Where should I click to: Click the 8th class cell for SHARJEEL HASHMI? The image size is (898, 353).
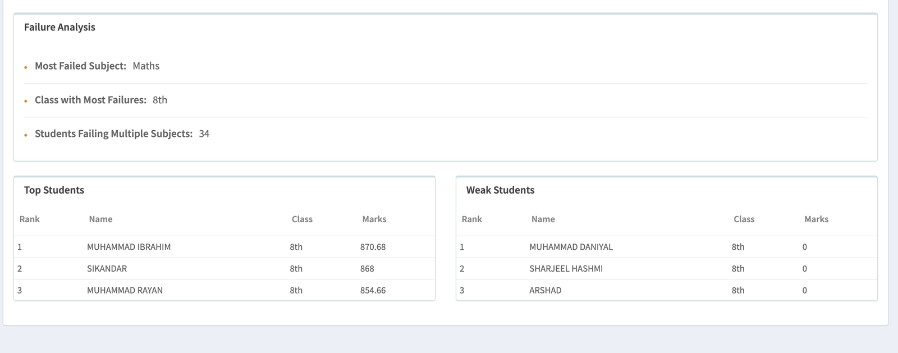pyautogui.click(x=738, y=269)
